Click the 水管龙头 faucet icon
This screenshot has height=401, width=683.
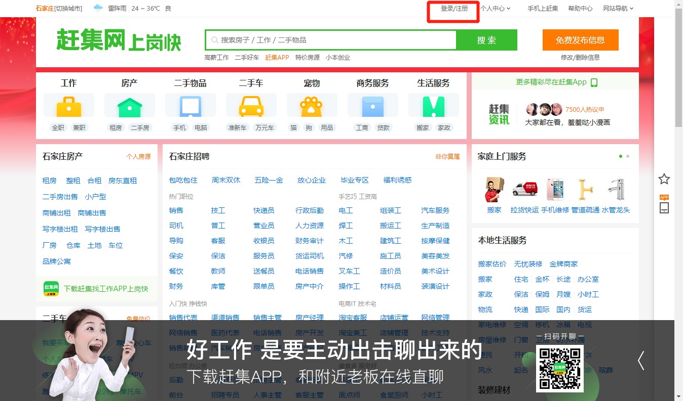point(616,190)
